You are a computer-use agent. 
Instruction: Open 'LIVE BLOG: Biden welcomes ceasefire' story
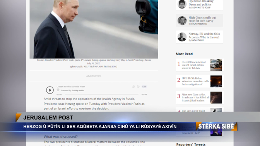(x=195, y=81)
